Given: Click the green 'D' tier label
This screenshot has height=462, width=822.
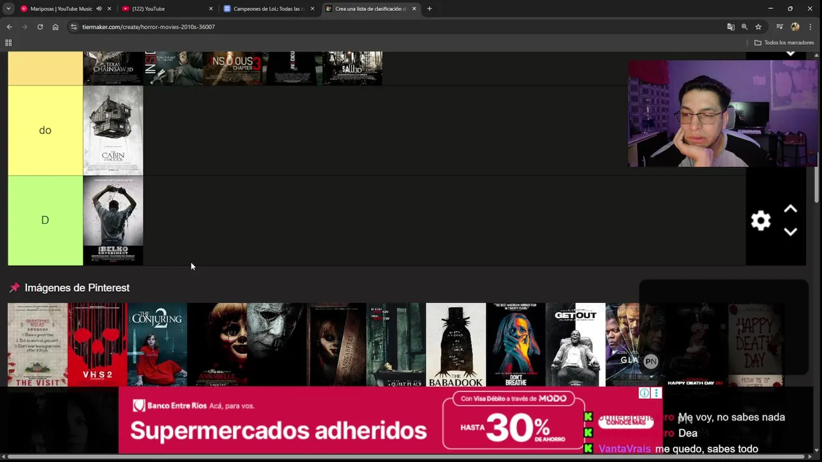Looking at the screenshot, I should pos(45,220).
